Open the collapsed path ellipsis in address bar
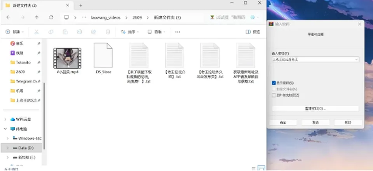The height and width of the screenshot is (171, 373). [84, 17]
